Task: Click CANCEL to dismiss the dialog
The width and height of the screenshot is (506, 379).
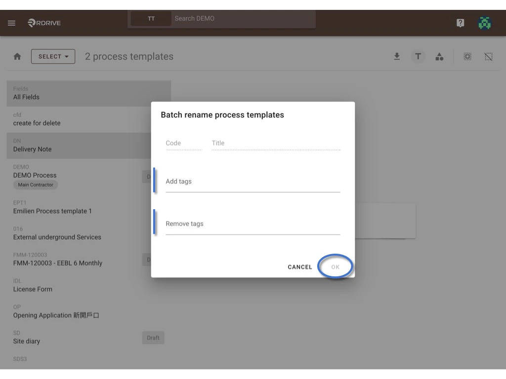Action: (x=299, y=266)
